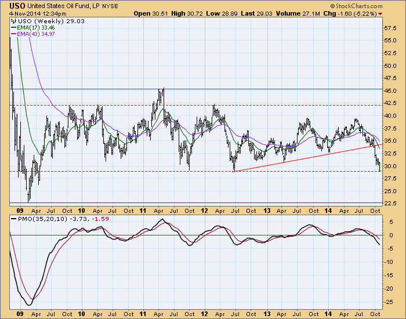Image resolution: width=406 pixels, height=319 pixels.
Task: Click the 37.5 price axis label
Action: click(390, 129)
